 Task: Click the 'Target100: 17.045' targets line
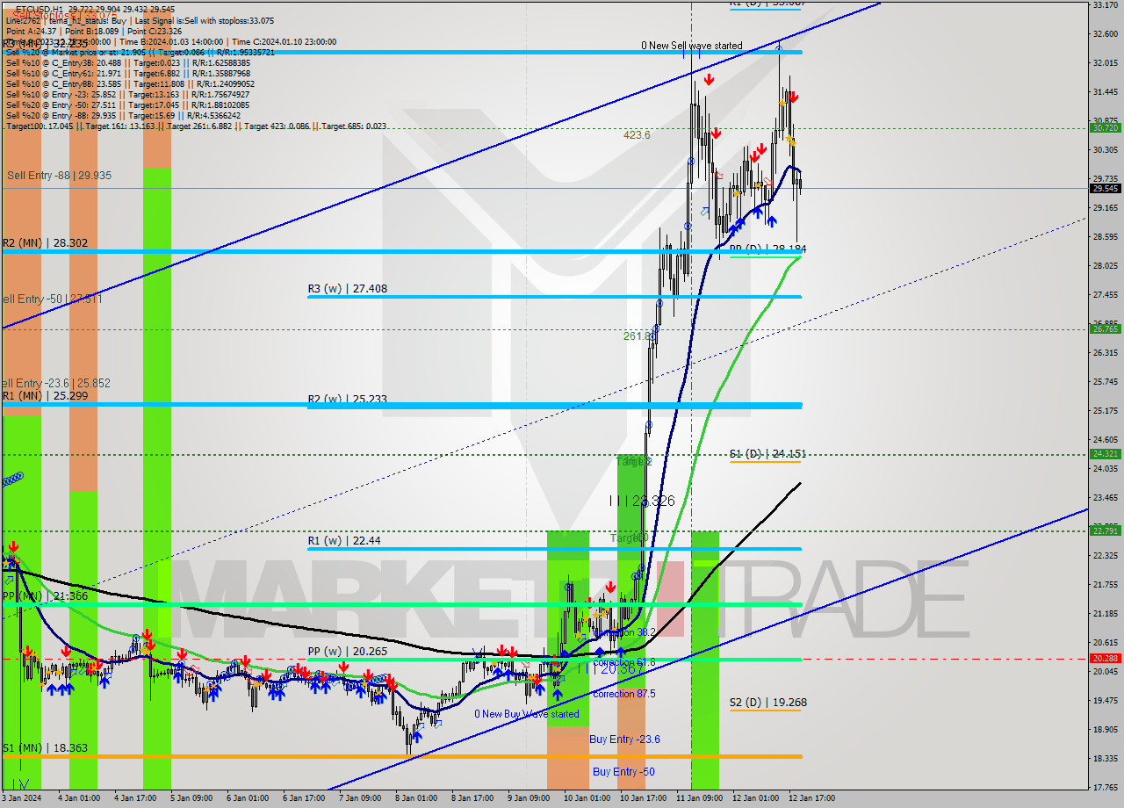pos(196,126)
